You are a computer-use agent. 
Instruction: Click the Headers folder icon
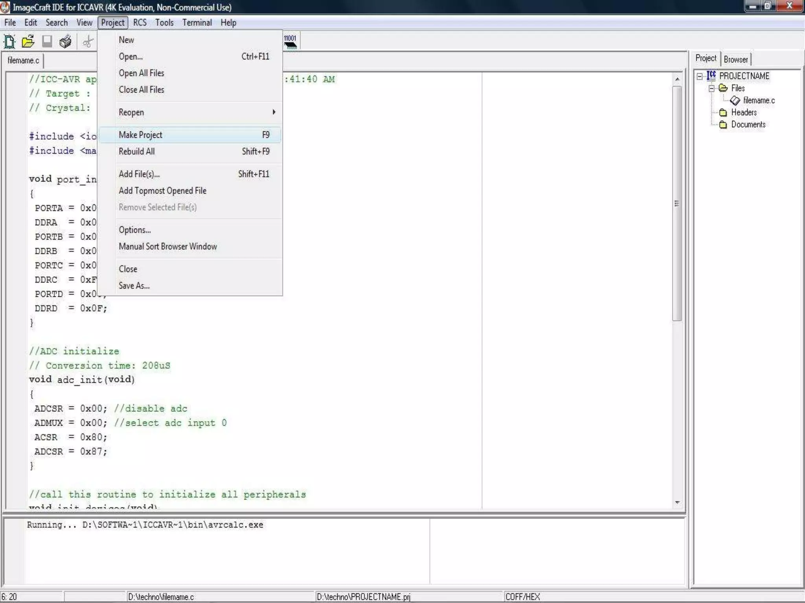click(x=723, y=113)
